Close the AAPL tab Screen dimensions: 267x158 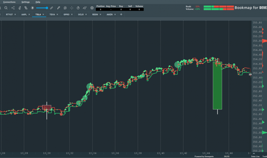[x=29, y=14]
